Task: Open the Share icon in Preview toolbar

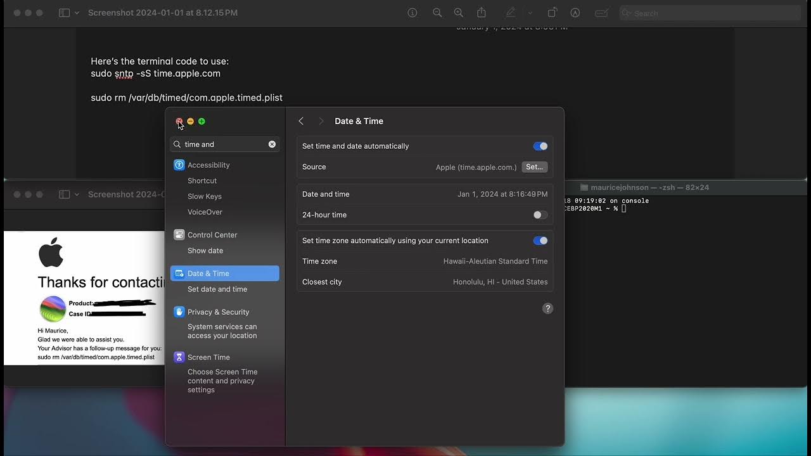Action: 482,13
